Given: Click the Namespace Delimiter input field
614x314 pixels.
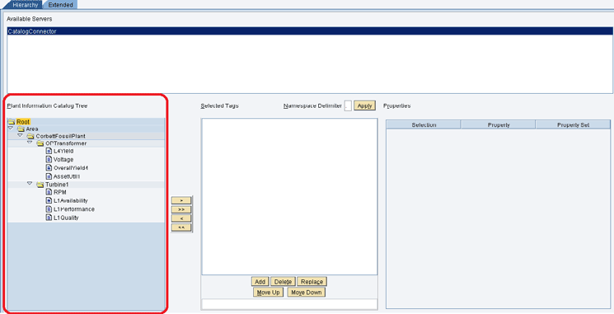Looking at the screenshot, I should point(348,105).
